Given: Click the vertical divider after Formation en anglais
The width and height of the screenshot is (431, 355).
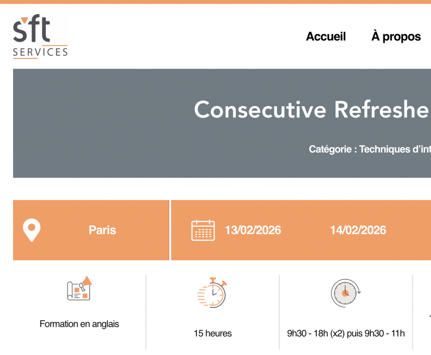Looking at the screenshot, I should (x=146, y=312).
